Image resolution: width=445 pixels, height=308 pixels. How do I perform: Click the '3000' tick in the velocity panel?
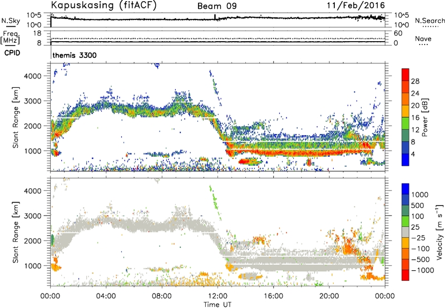click(x=32, y=216)
